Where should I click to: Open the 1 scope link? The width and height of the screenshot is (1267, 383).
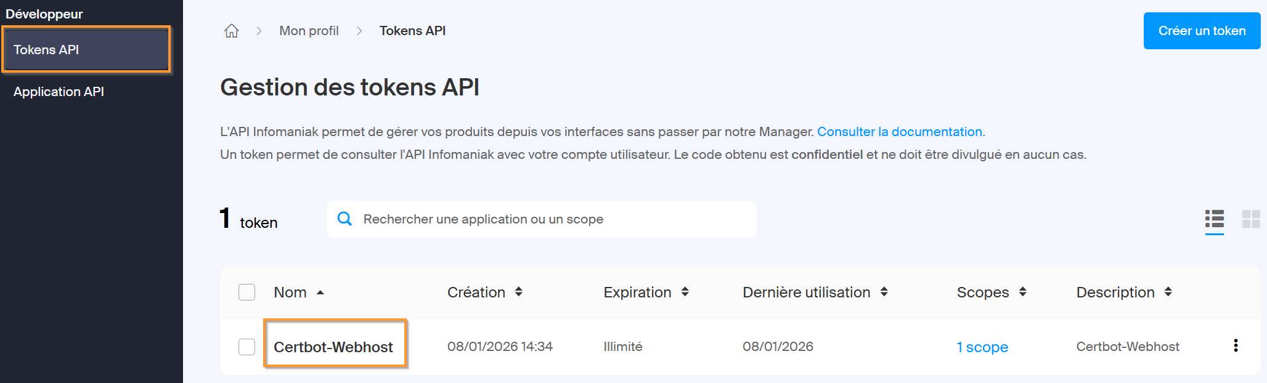coord(982,347)
